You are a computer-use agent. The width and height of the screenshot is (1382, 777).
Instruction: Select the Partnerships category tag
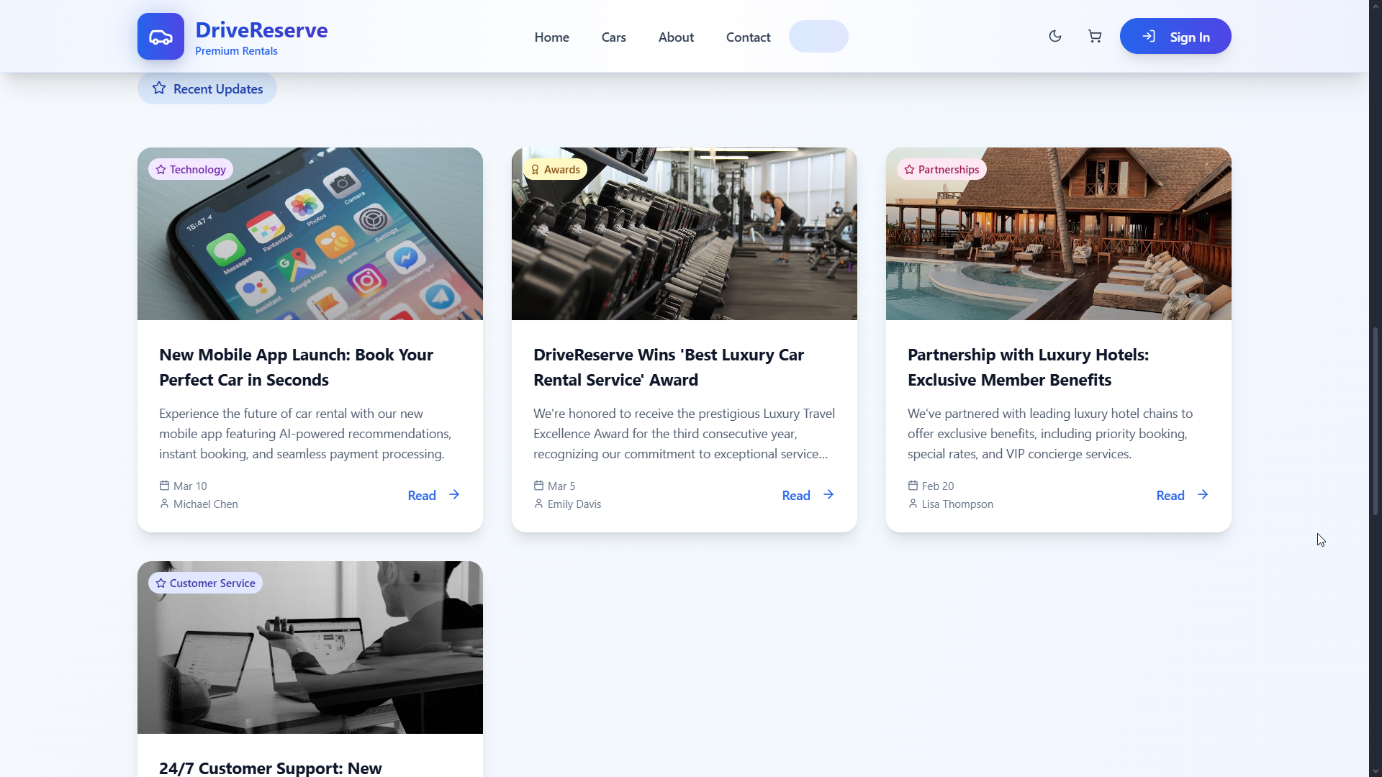(x=941, y=169)
